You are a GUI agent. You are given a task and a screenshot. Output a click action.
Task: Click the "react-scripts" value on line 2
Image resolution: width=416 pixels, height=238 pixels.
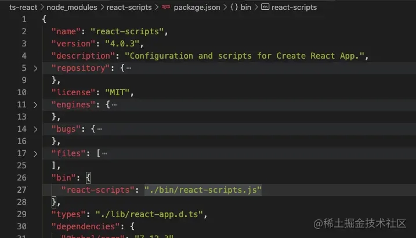click(x=127, y=31)
